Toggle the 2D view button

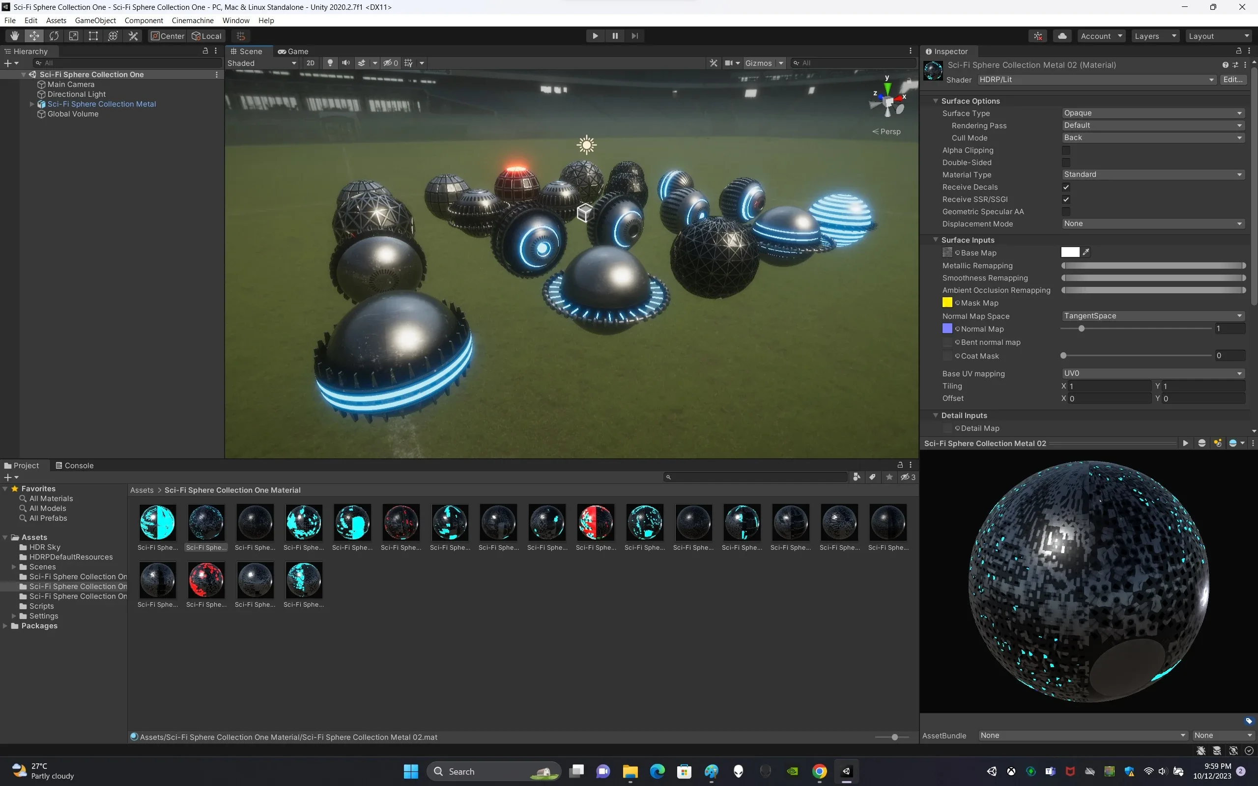tap(311, 63)
